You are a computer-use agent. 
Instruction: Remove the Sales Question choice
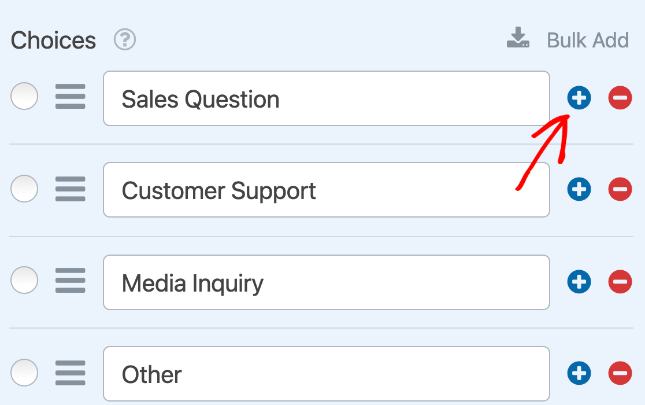point(620,98)
